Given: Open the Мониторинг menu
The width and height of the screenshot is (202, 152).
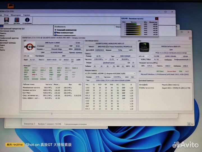Looking at the screenshot, I should pyautogui.click(x=16, y=15).
